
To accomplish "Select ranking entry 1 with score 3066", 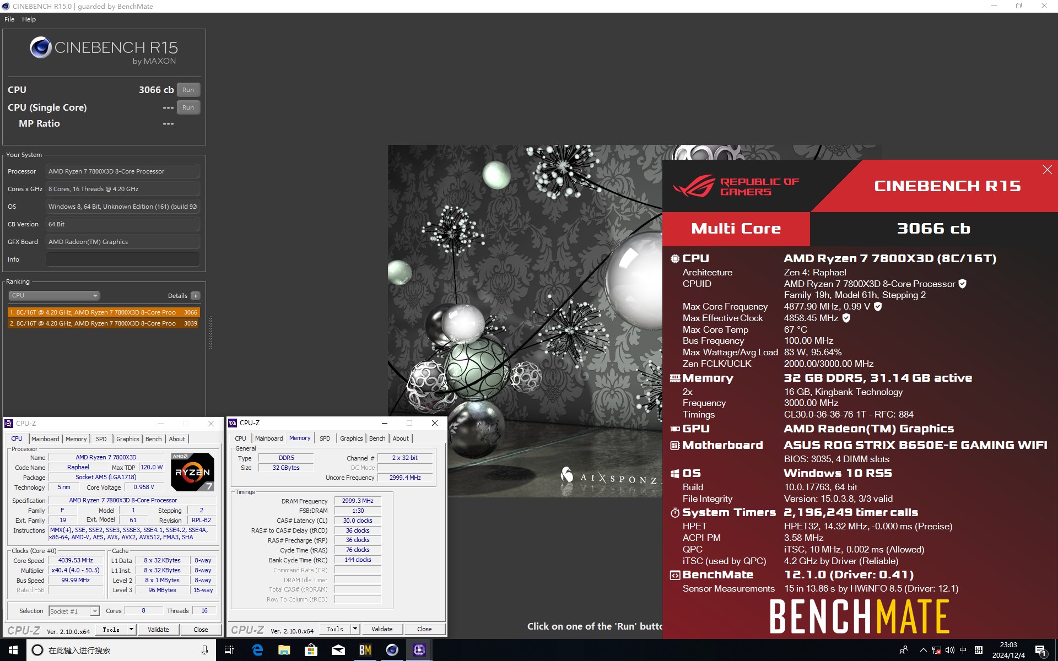I will [104, 312].
